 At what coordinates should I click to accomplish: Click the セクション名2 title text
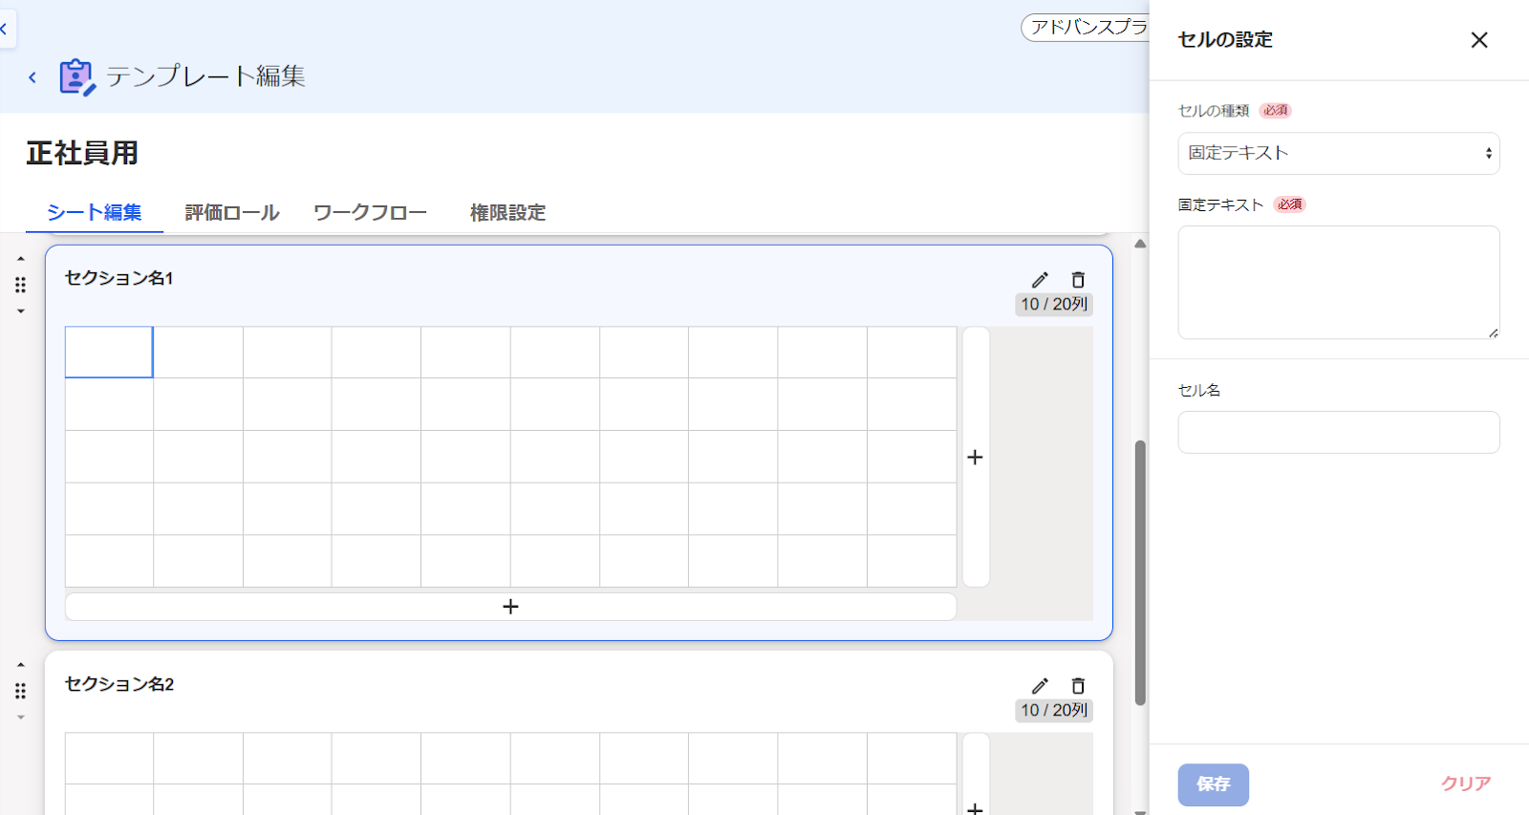pyautogui.click(x=119, y=684)
